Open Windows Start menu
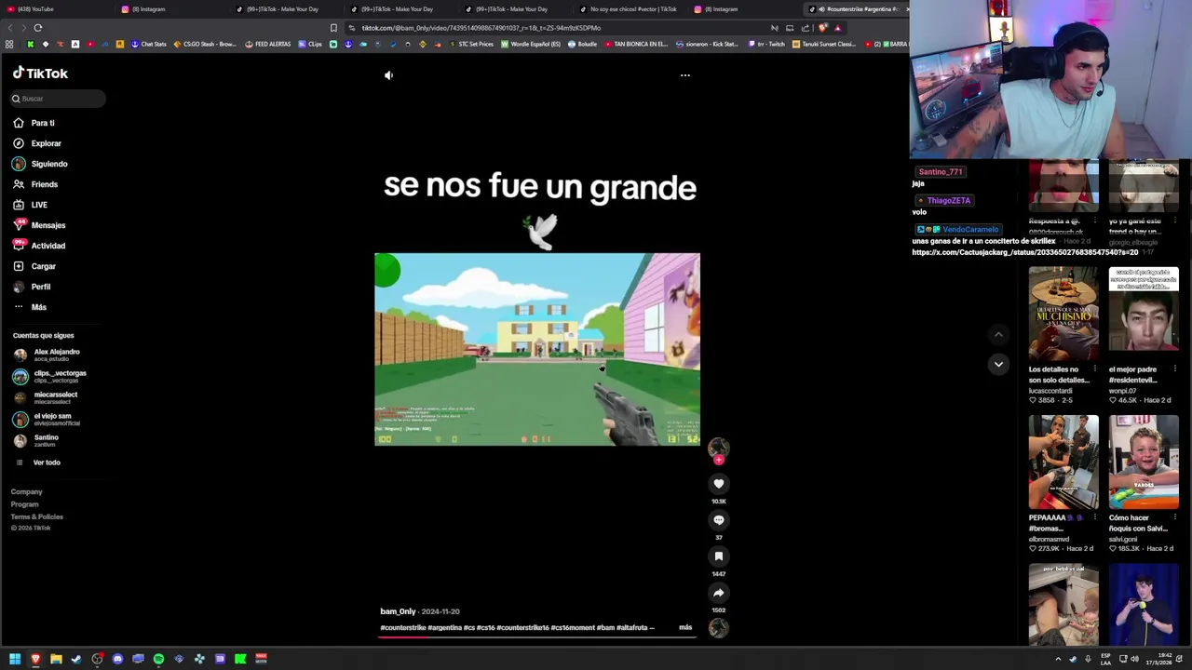1192x670 pixels. click(15, 659)
